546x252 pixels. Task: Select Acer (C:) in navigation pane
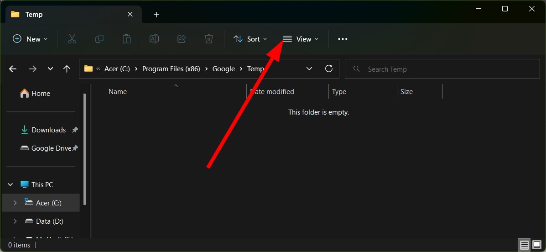tap(41, 203)
